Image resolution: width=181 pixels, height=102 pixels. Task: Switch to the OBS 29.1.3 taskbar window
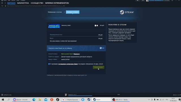(120, 99)
